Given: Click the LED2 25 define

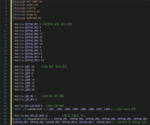Looking at the screenshot, I should tap(24, 70).
